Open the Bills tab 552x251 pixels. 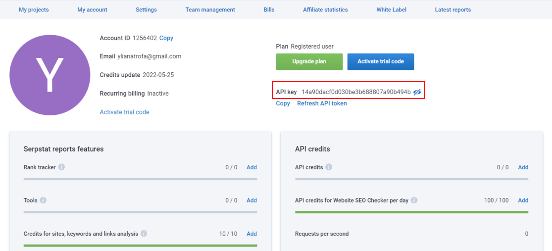pos(269,10)
